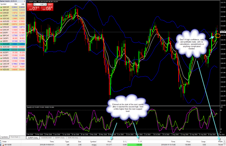This screenshot has width=226, height=146.
Task: Click the green arrow icon beside CADCHF
Action: (1, 64)
